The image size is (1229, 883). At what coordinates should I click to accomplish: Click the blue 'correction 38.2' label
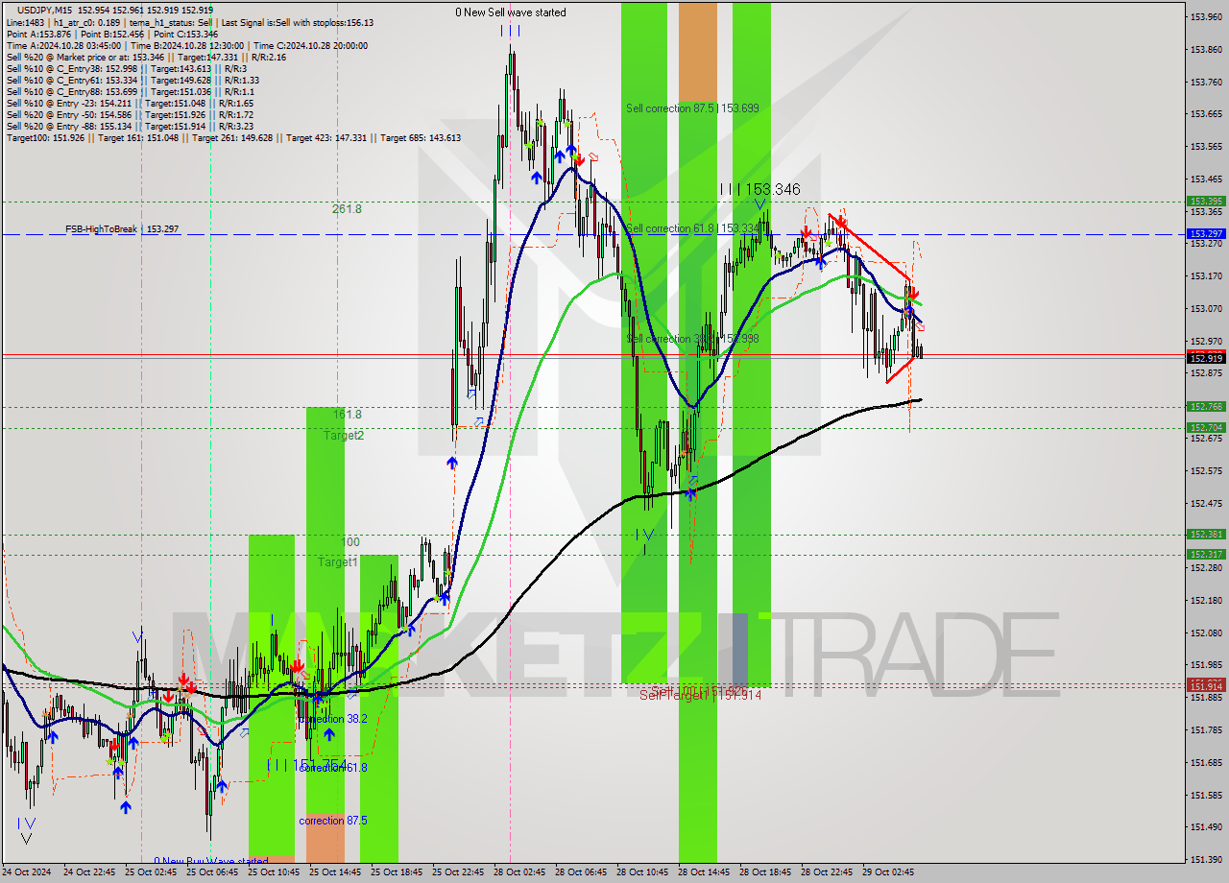pos(332,719)
